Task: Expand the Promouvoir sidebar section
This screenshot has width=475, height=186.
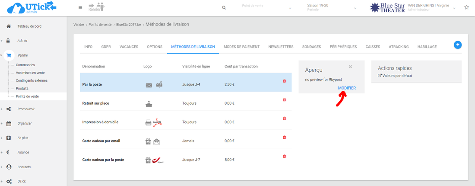Action: (26, 109)
